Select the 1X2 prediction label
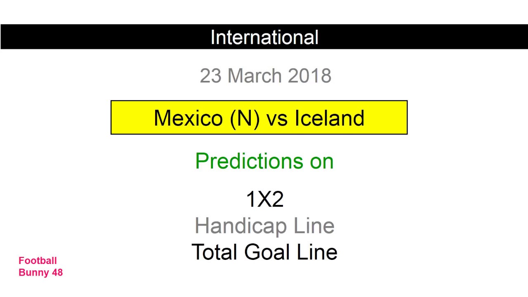This screenshot has width=528, height=297. [x=264, y=200]
